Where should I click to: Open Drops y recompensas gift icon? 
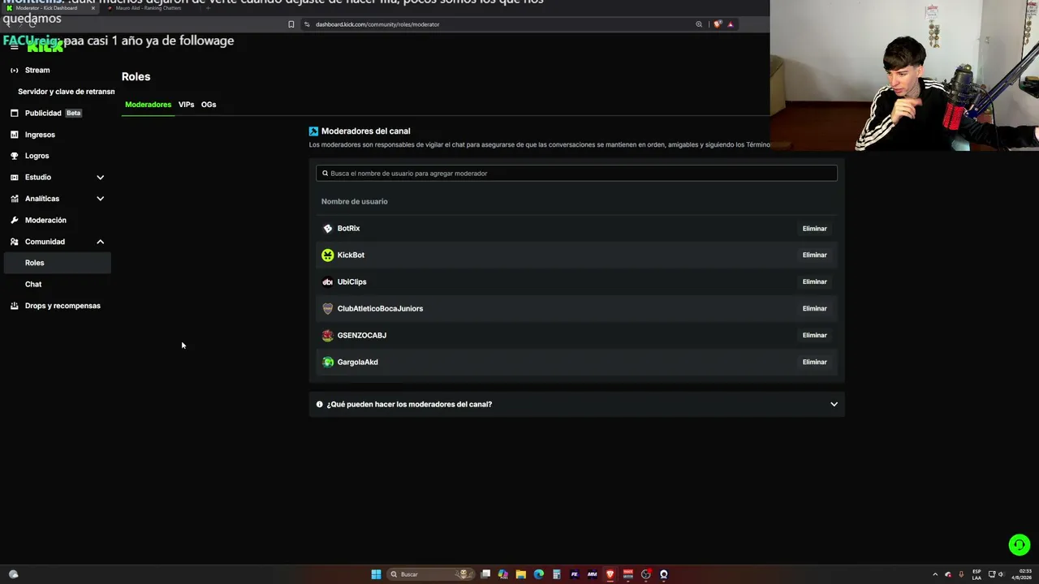pyautogui.click(x=15, y=306)
